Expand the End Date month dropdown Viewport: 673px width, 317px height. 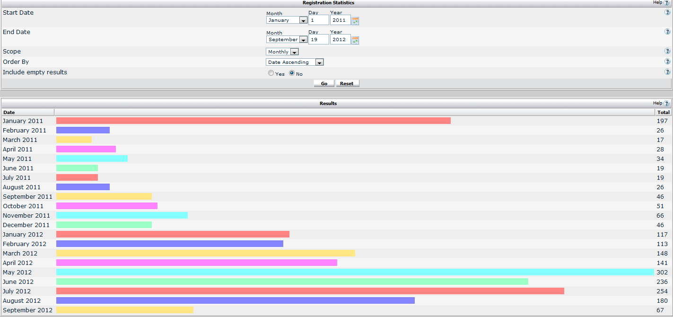click(x=287, y=40)
